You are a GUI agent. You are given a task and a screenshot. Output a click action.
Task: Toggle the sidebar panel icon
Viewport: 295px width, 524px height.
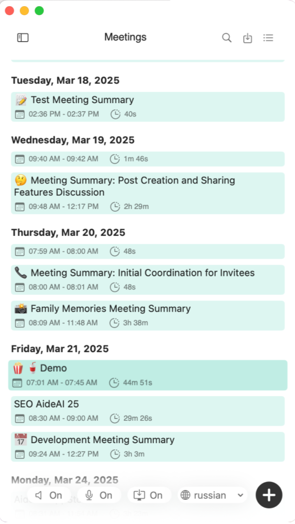click(x=23, y=37)
